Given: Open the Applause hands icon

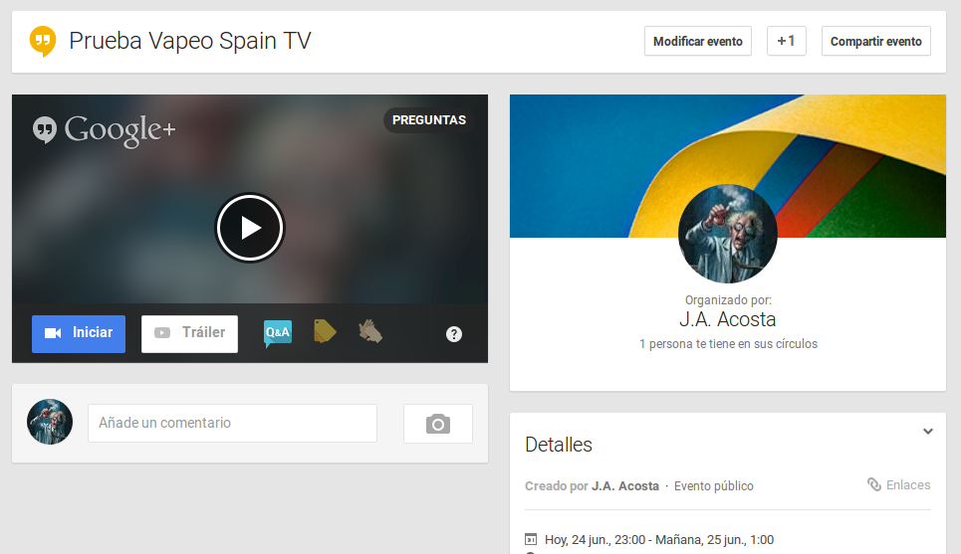Looking at the screenshot, I should 370,331.
